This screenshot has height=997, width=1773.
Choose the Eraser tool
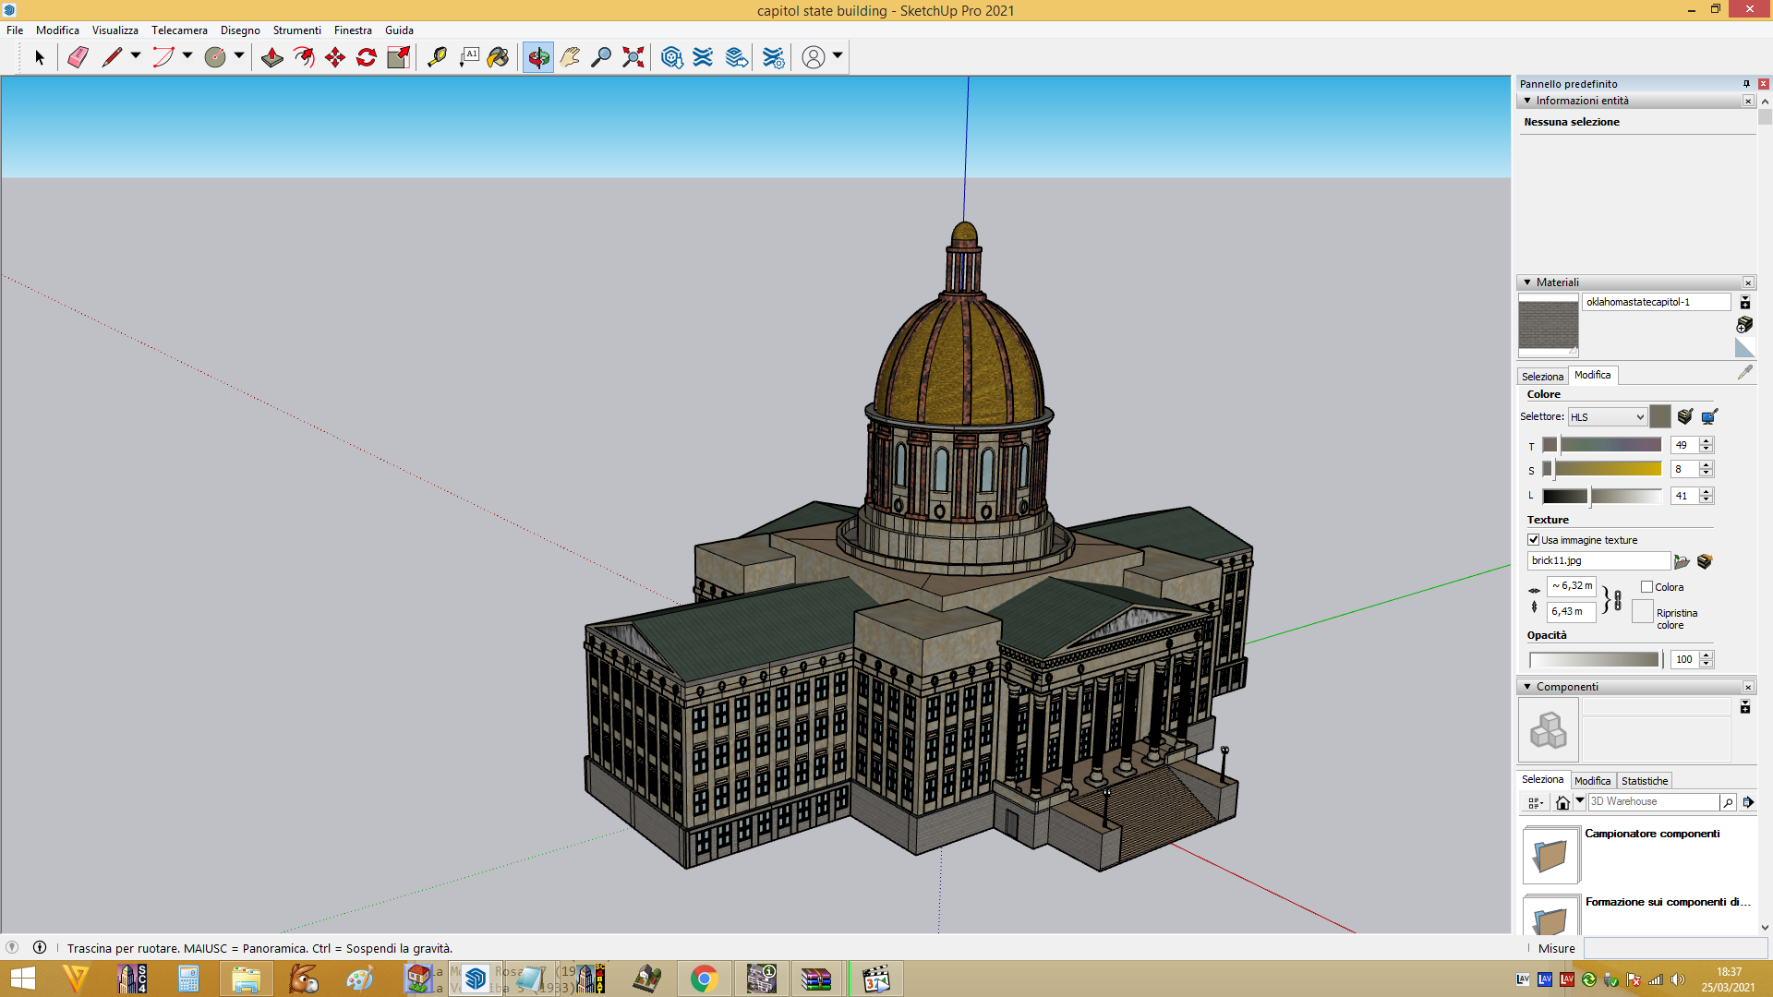click(78, 57)
